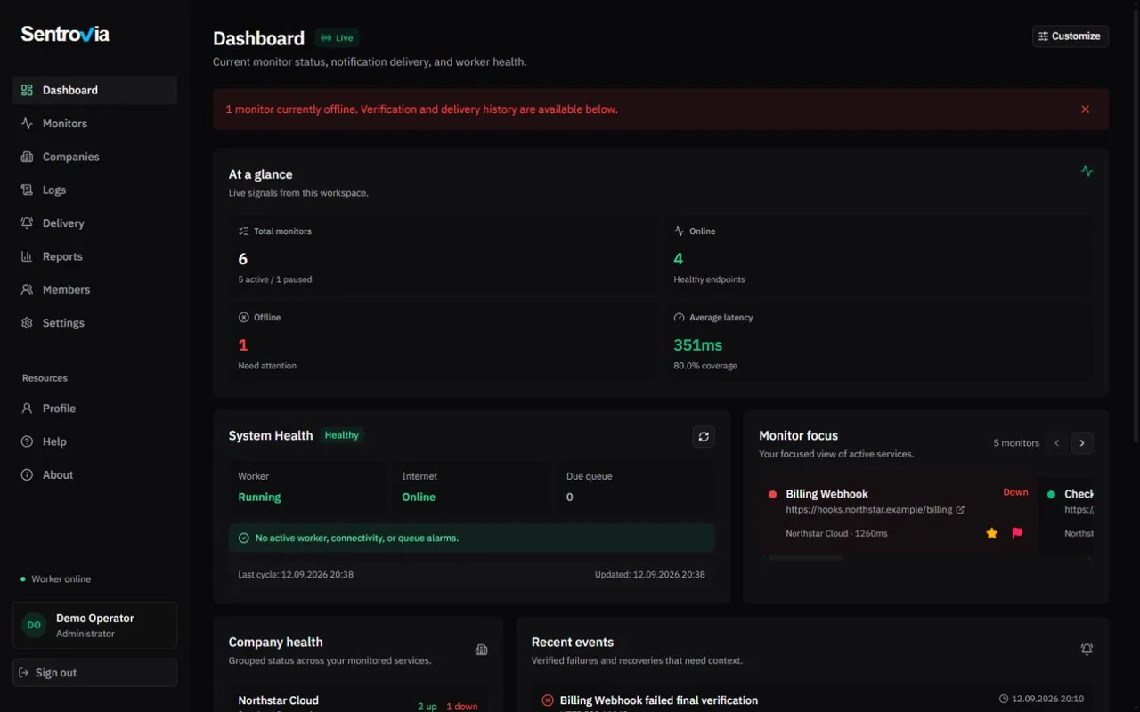Refresh System Health status
This screenshot has height=712, width=1140.
704,436
